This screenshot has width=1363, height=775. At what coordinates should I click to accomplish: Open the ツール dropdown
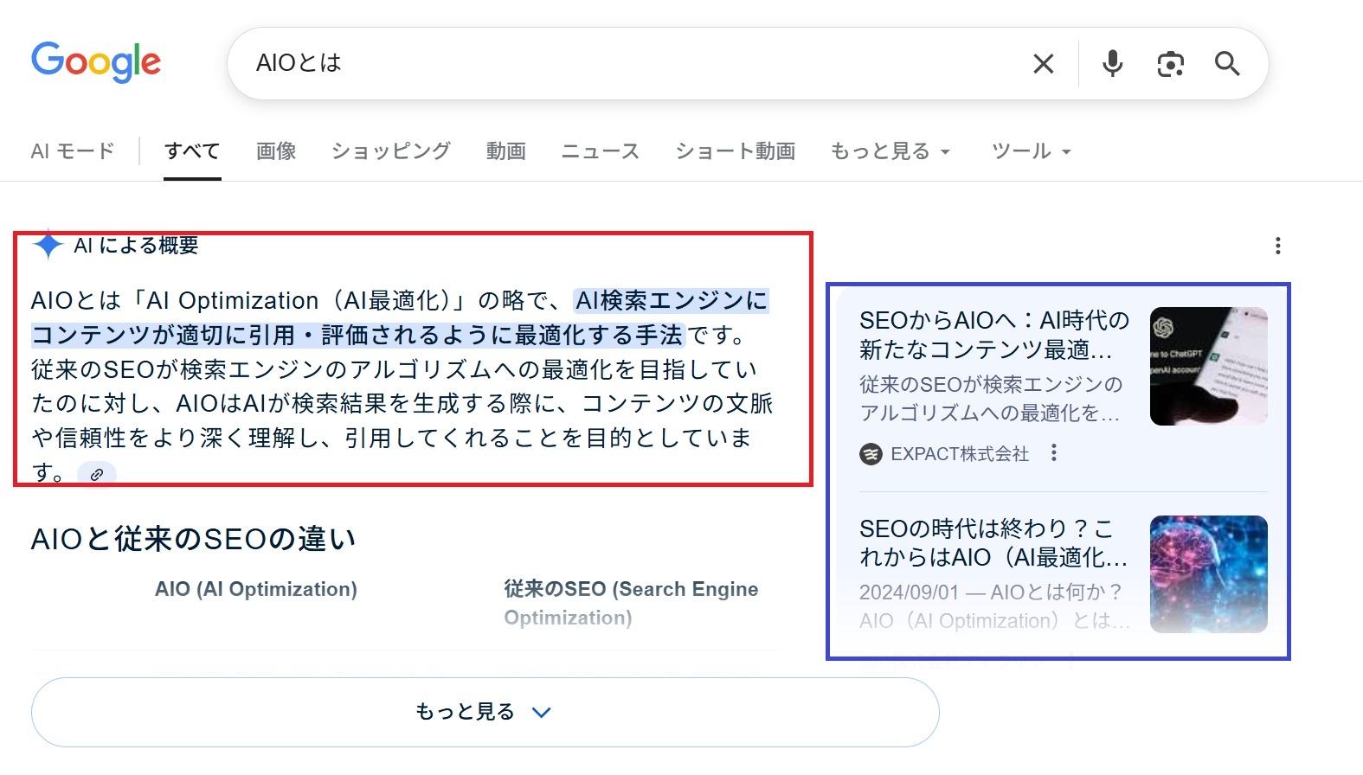[1031, 151]
